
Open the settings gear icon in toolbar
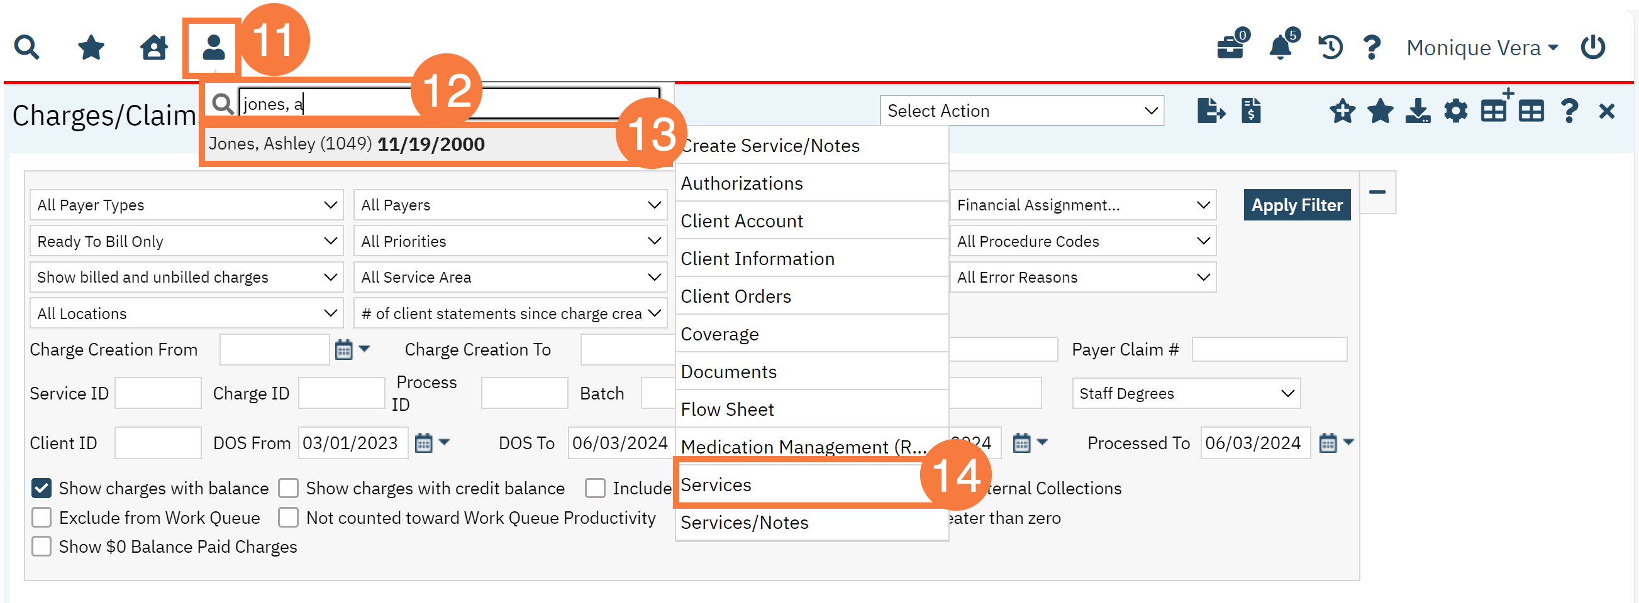(x=1455, y=111)
